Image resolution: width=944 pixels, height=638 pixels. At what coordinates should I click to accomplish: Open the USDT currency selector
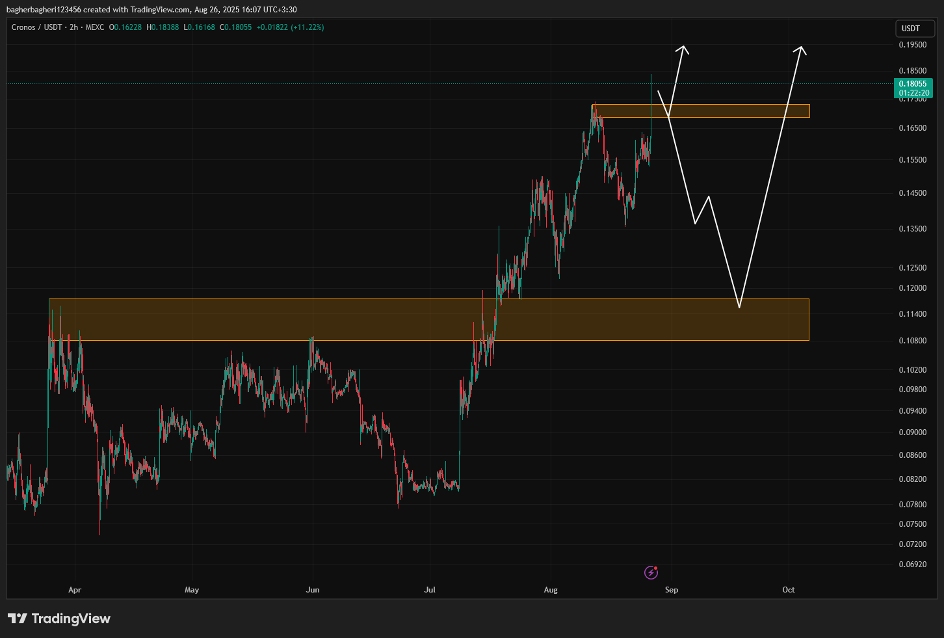(914, 29)
